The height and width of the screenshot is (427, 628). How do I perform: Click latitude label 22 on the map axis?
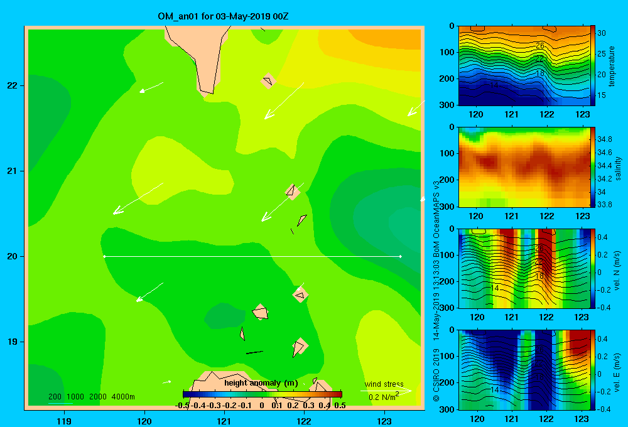point(13,85)
